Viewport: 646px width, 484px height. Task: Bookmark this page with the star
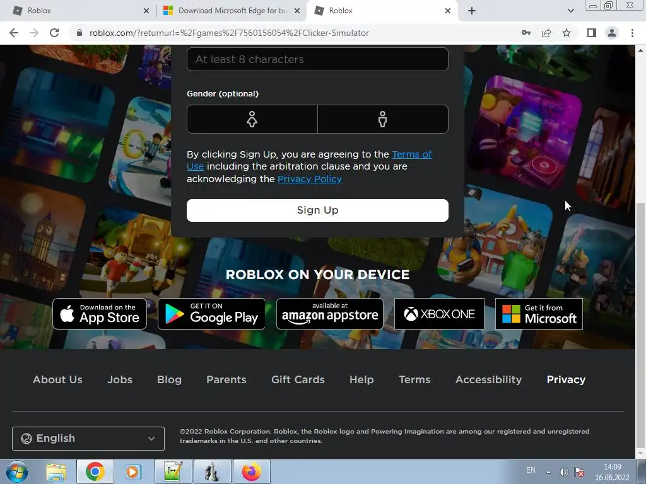tap(567, 33)
